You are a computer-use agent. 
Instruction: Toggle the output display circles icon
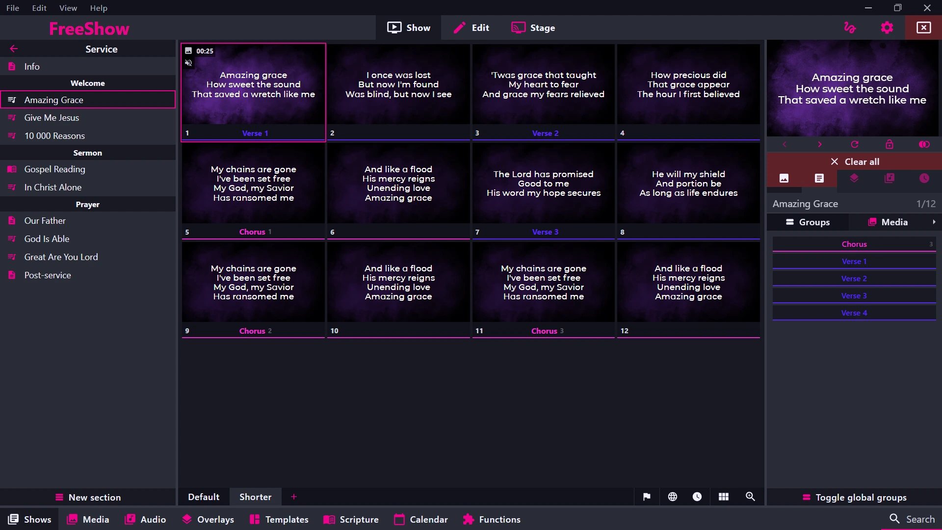(924, 144)
